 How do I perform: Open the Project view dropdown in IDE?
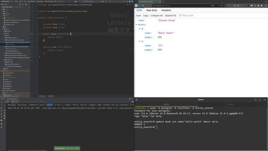point(5,5)
